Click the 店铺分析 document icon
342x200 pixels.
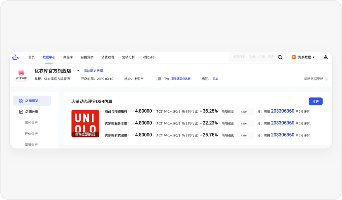(x=21, y=111)
